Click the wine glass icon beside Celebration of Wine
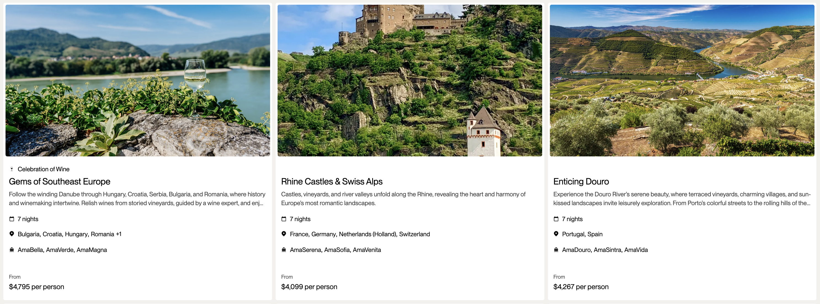The height and width of the screenshot is (304, 820). [12, 169]
